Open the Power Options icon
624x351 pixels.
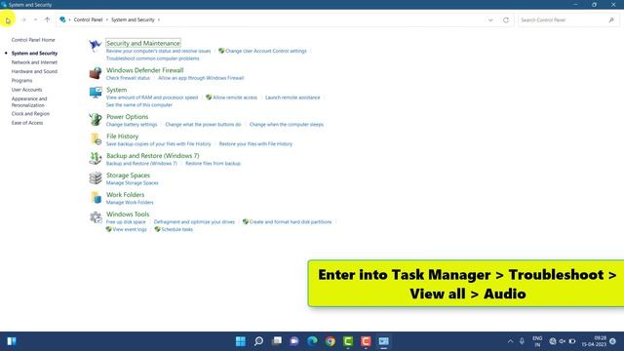pyautogui.click(x=96, y=119)
